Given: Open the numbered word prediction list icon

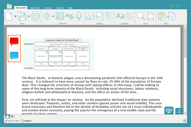Looking at the screenshot, I should (60, 16).
